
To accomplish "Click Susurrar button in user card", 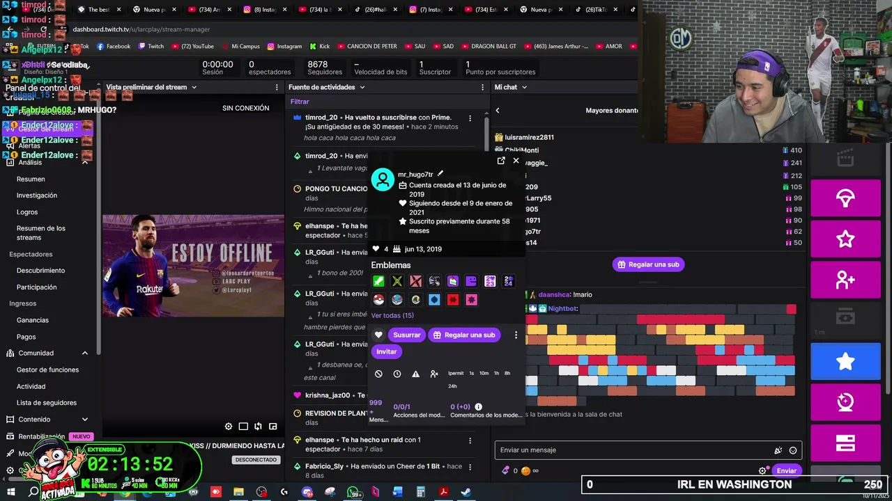I will pos(406,335).
